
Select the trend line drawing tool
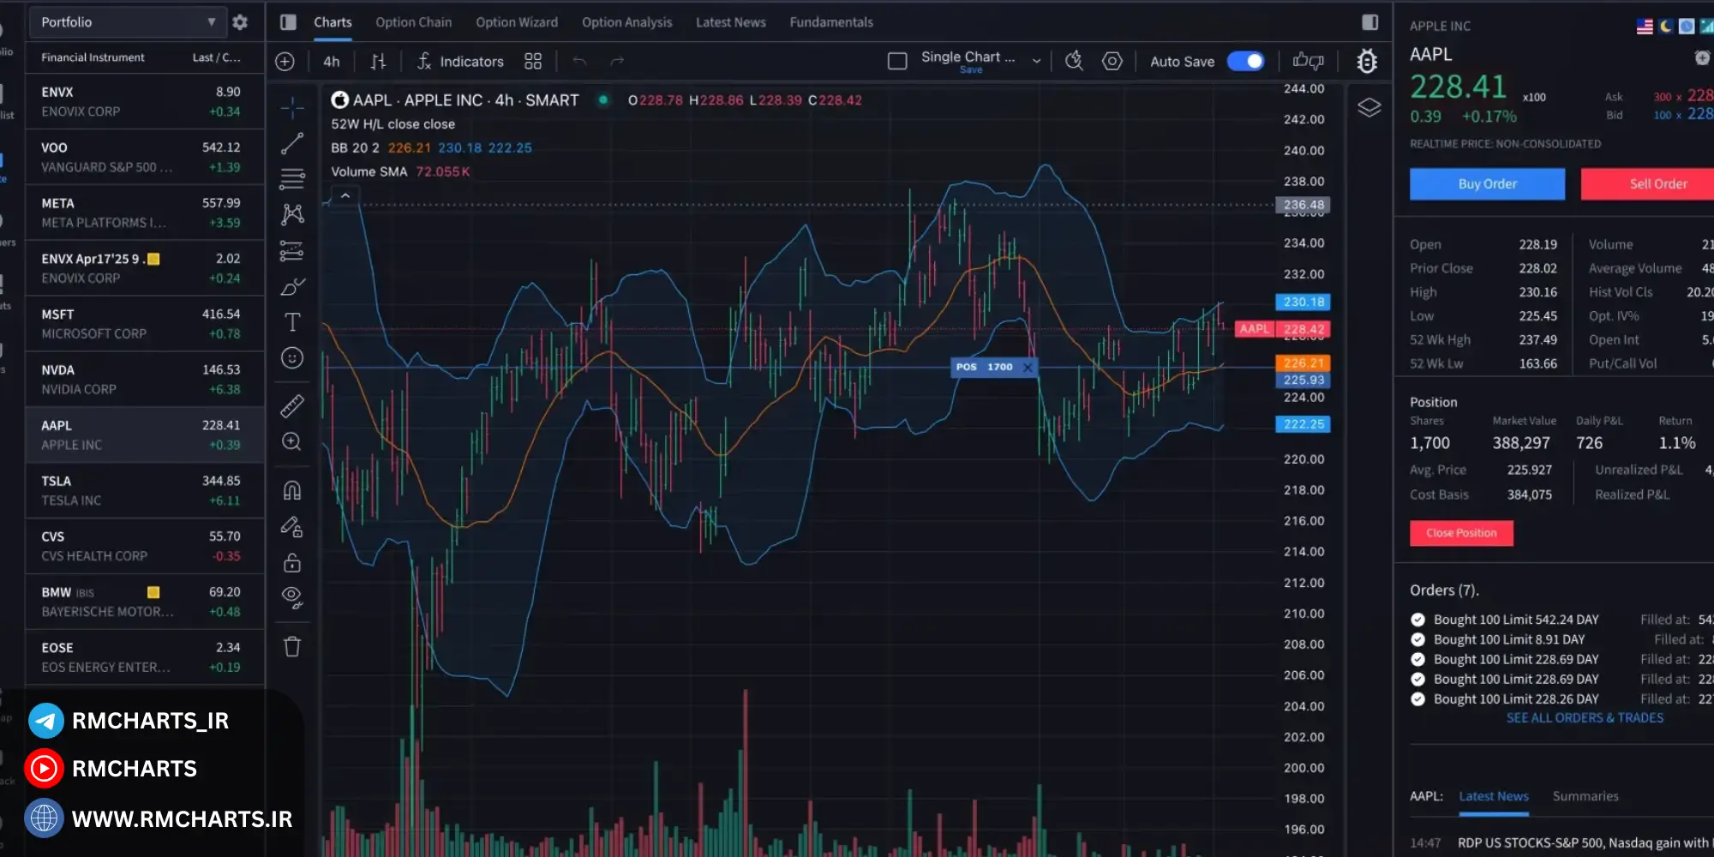292,143
